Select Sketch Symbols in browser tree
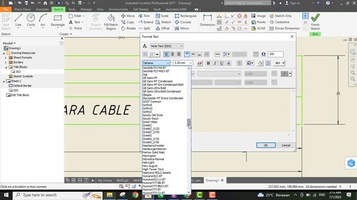 point(23,76)
